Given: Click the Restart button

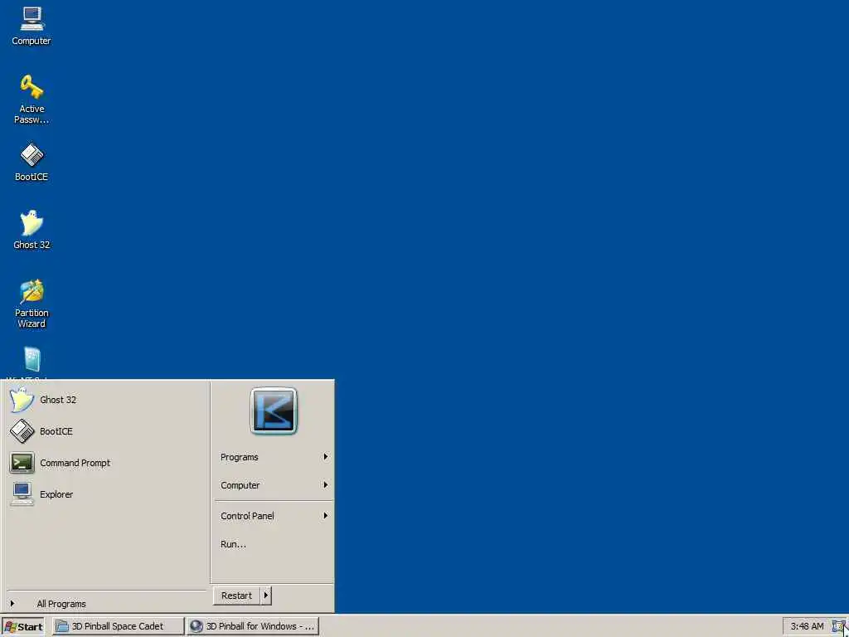Looking at the screenshot, I should click(236, 596).
